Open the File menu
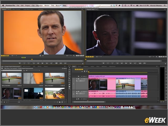 [x=18, y=6]
